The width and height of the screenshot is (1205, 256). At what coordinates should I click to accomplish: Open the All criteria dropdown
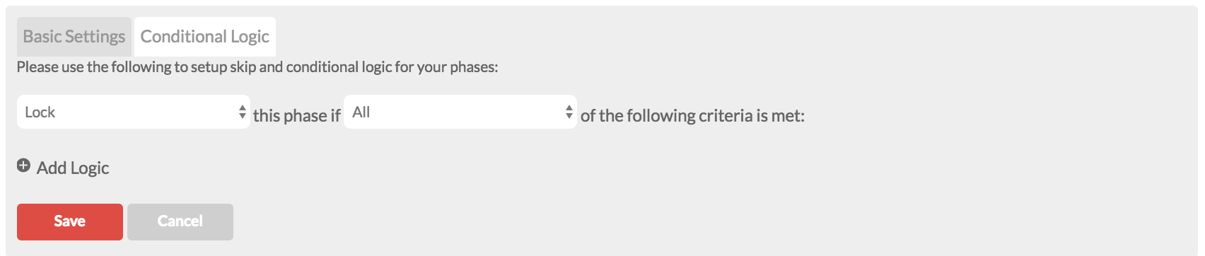[x=460, y=112]
